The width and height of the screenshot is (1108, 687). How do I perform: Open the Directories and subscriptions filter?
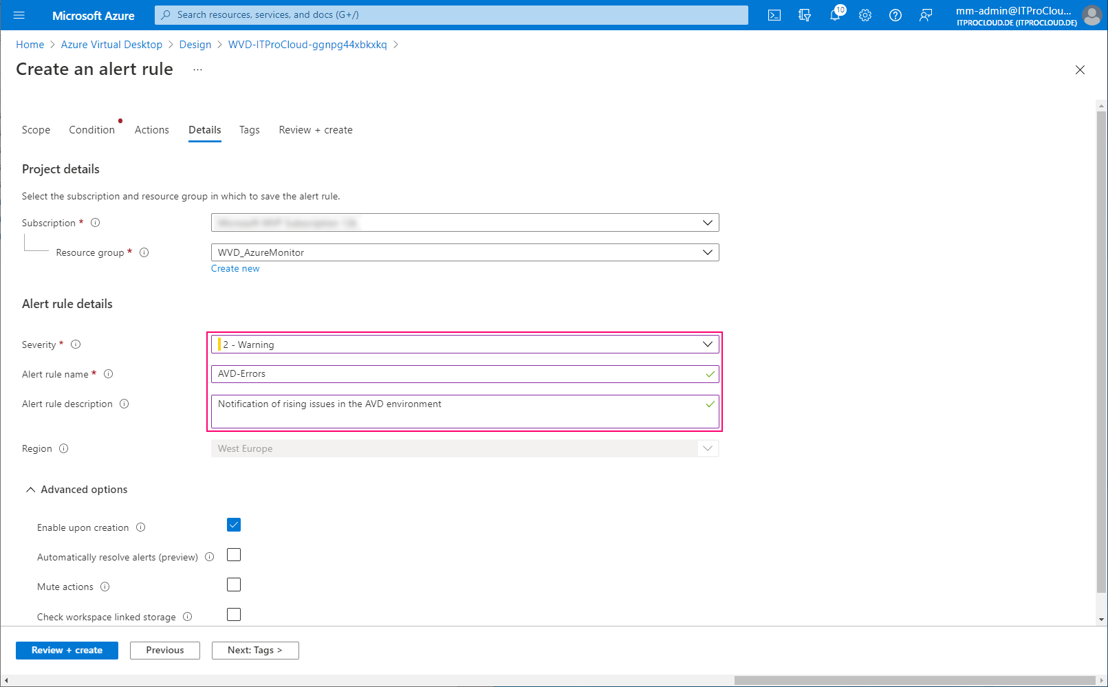coord(805,15)
